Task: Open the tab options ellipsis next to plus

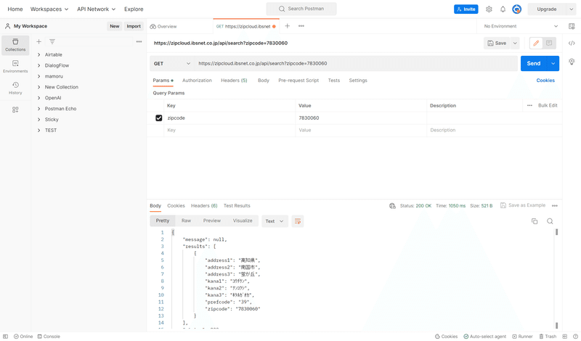Action: 301,26
